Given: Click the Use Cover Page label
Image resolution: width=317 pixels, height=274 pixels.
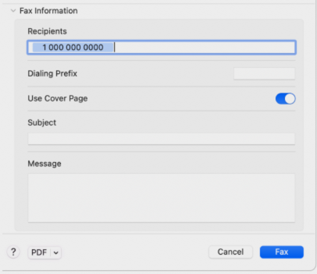Looking at the screenshot, I should (57, 98).
